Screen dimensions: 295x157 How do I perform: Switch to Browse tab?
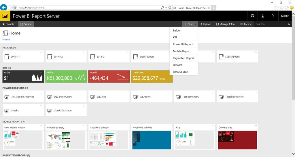click(26, 24)
